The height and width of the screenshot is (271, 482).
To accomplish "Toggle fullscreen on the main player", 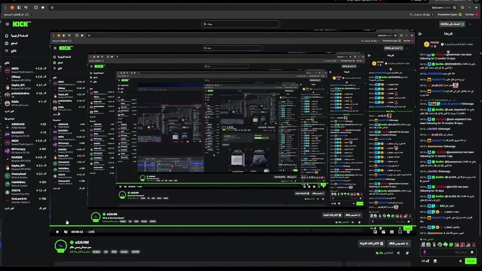I will pos(400,232).
